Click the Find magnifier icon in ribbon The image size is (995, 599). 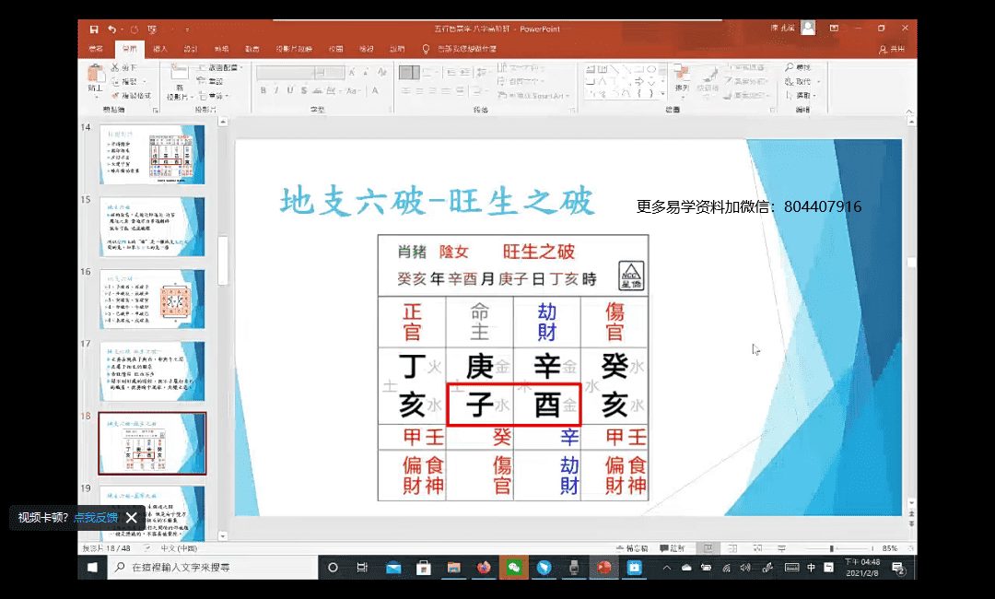[x=790, y=68]
